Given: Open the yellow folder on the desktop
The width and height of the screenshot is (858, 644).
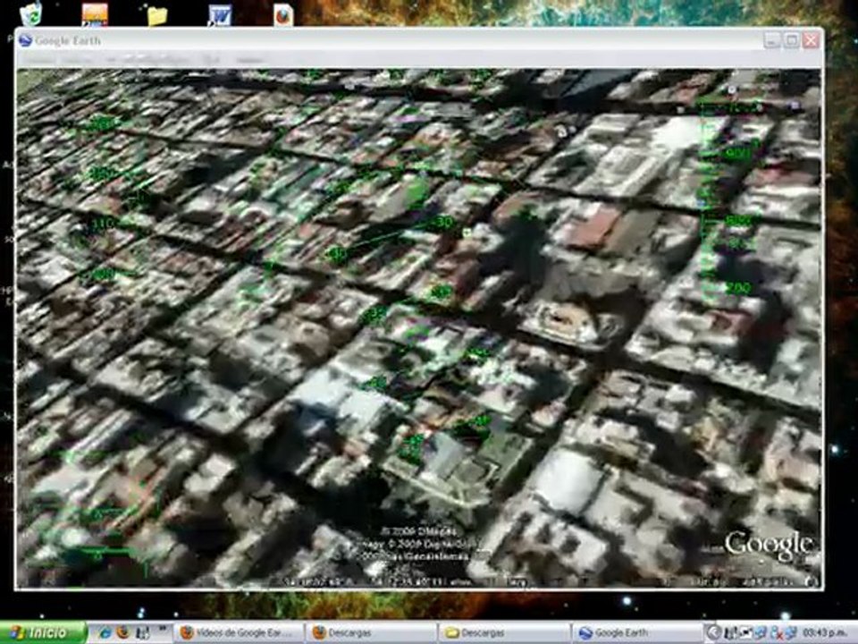Looking at the screenshot, I should pyautogui.click(x=157, y=15).
